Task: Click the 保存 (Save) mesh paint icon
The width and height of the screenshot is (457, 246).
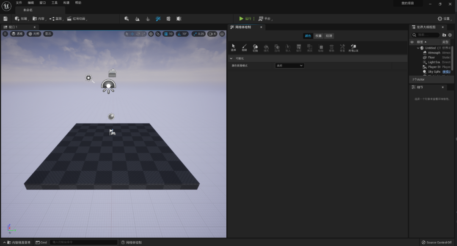Action: pos(299,48)
